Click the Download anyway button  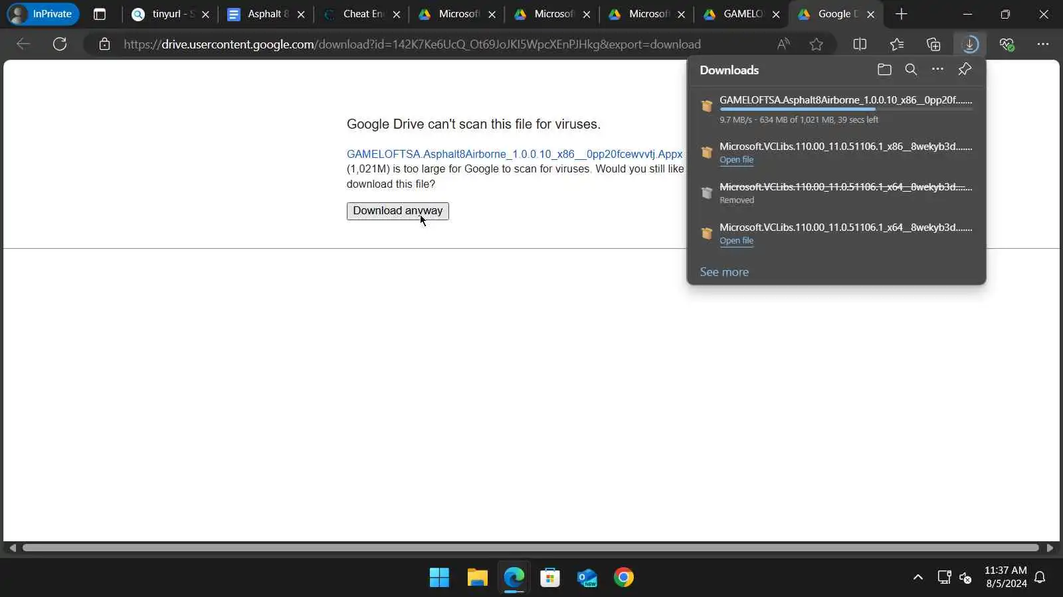pos(398,211)
